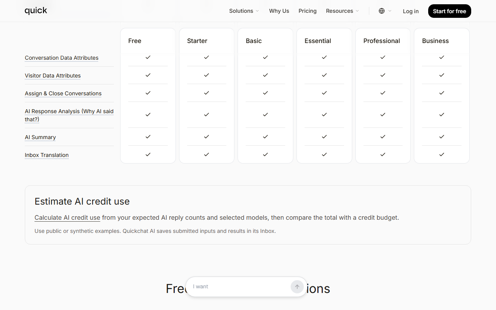Image resolution: width=496 pixels, height=310 pixels.
Task: Click the Professional plan column header
Action: click(382, 41)
